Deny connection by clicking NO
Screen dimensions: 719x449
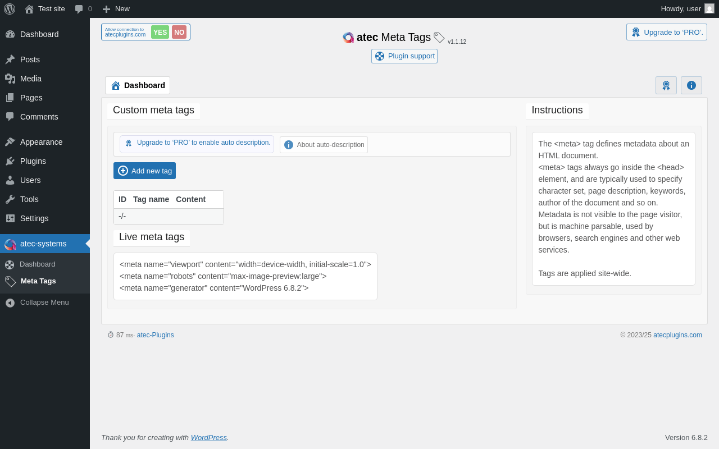tap(179, 32)
